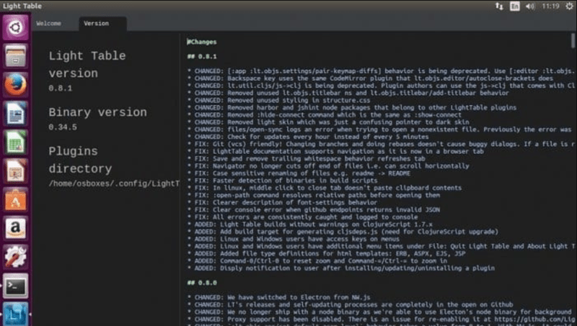Open the sound volume indicator

pos(530,6)
